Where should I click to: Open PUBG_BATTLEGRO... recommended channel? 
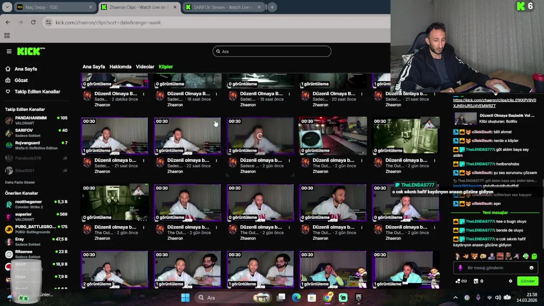click(36, 229)
